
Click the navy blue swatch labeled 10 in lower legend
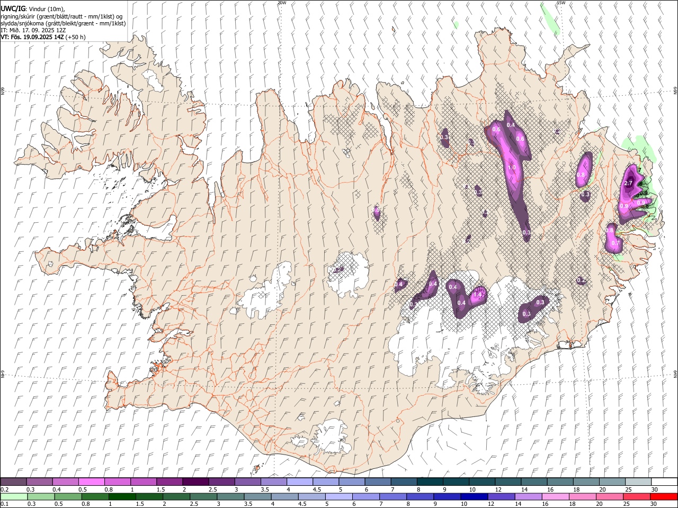[x=474, y=496]
